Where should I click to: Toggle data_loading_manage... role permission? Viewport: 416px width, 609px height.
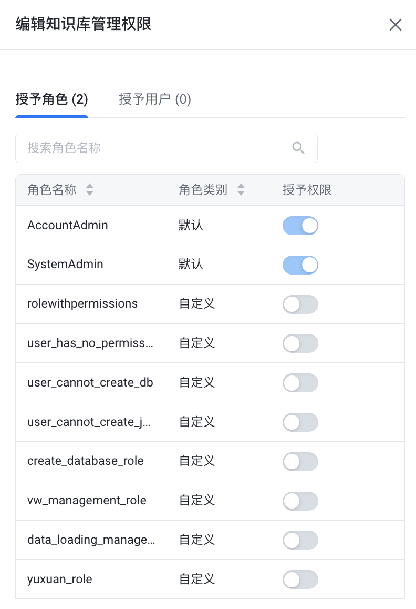[x=300, y=540]
